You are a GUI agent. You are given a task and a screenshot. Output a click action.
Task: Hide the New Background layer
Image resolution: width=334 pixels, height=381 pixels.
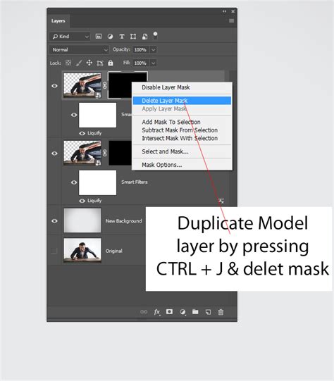(54, 221)
